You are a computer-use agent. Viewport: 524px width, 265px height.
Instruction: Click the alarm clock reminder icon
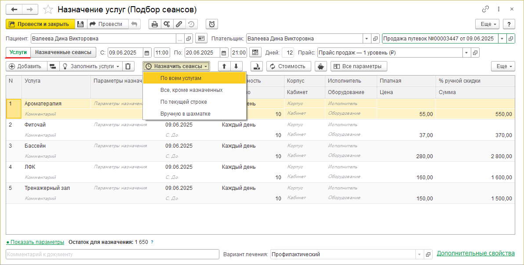212,24
